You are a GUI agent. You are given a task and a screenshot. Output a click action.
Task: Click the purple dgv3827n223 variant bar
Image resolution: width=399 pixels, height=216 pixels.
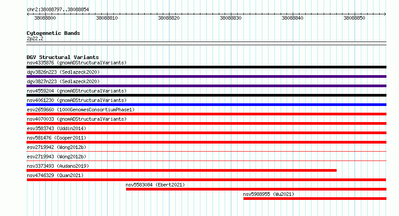[206, 86]
